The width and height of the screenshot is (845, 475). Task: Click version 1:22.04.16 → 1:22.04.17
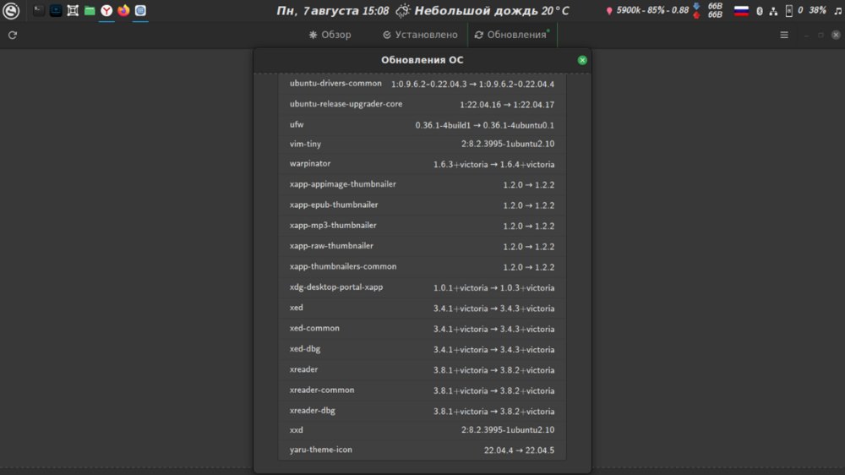pyautogui.click(x=506, y=105)
